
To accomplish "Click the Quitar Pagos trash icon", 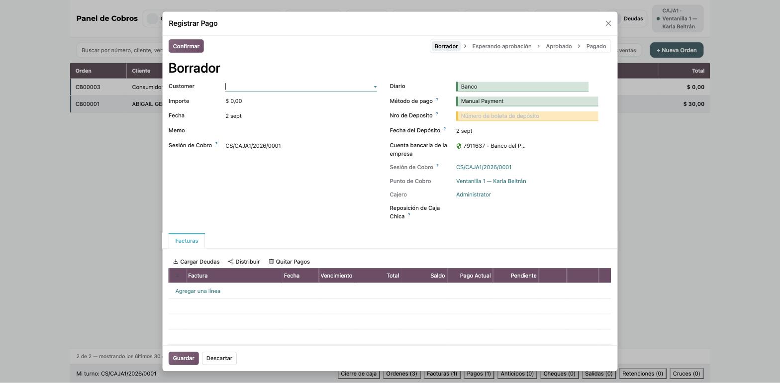I will coord(271,262).
